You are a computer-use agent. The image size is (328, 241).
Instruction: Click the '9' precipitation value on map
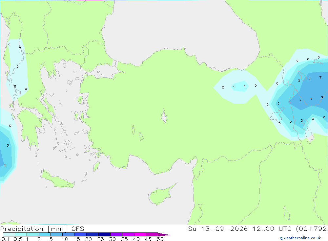322,97
